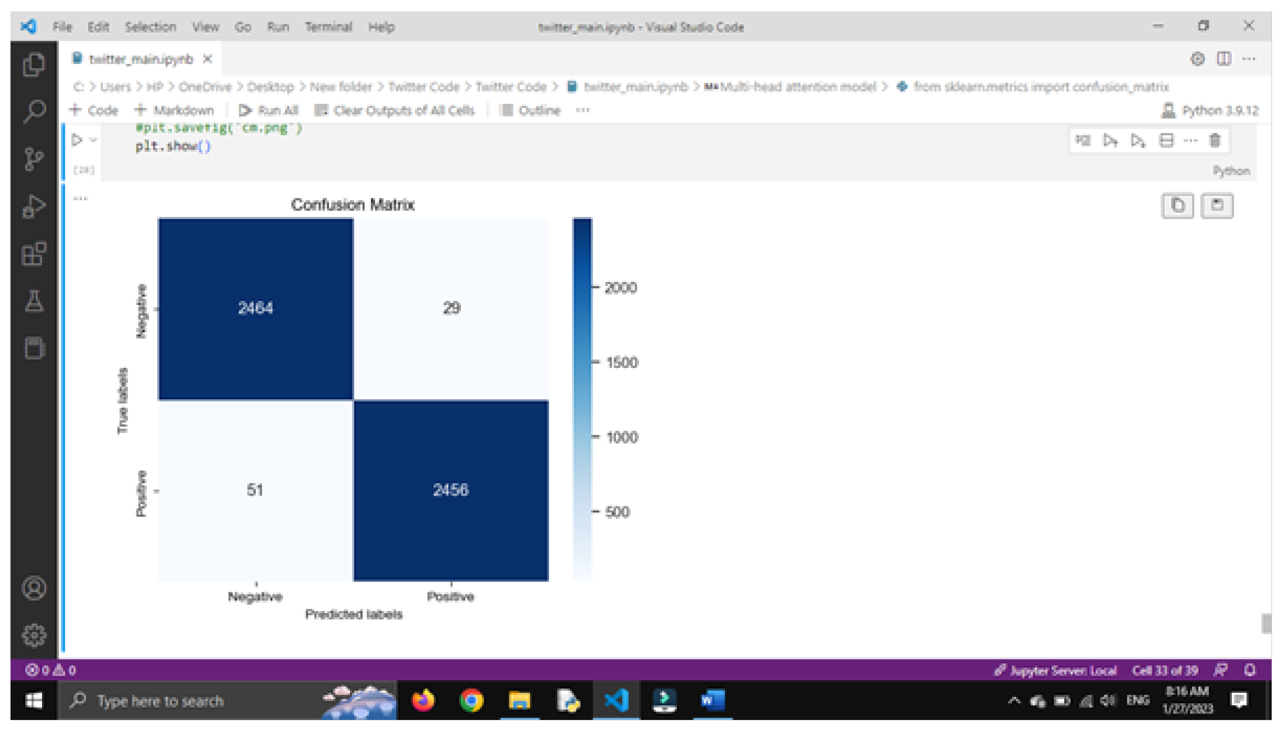The width and height of the screenshot is (1282, 730).
Task: Open the Testing flask icon view
Action: 33,301
